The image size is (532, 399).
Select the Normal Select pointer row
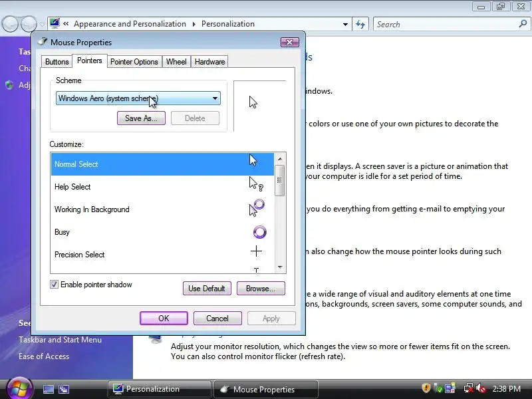pos(162,164)
